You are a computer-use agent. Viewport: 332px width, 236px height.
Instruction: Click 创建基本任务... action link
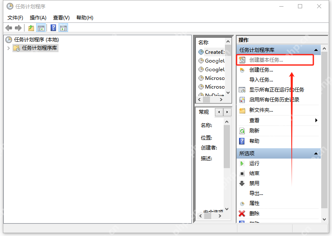[x=266, y=60]
